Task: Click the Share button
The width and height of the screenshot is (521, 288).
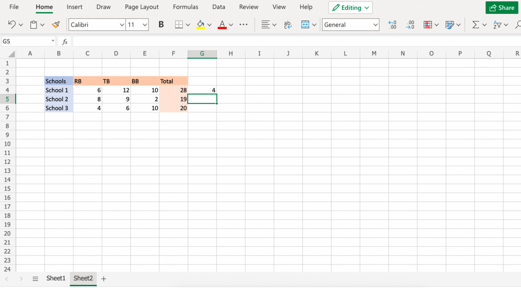Action: [501, 7]
